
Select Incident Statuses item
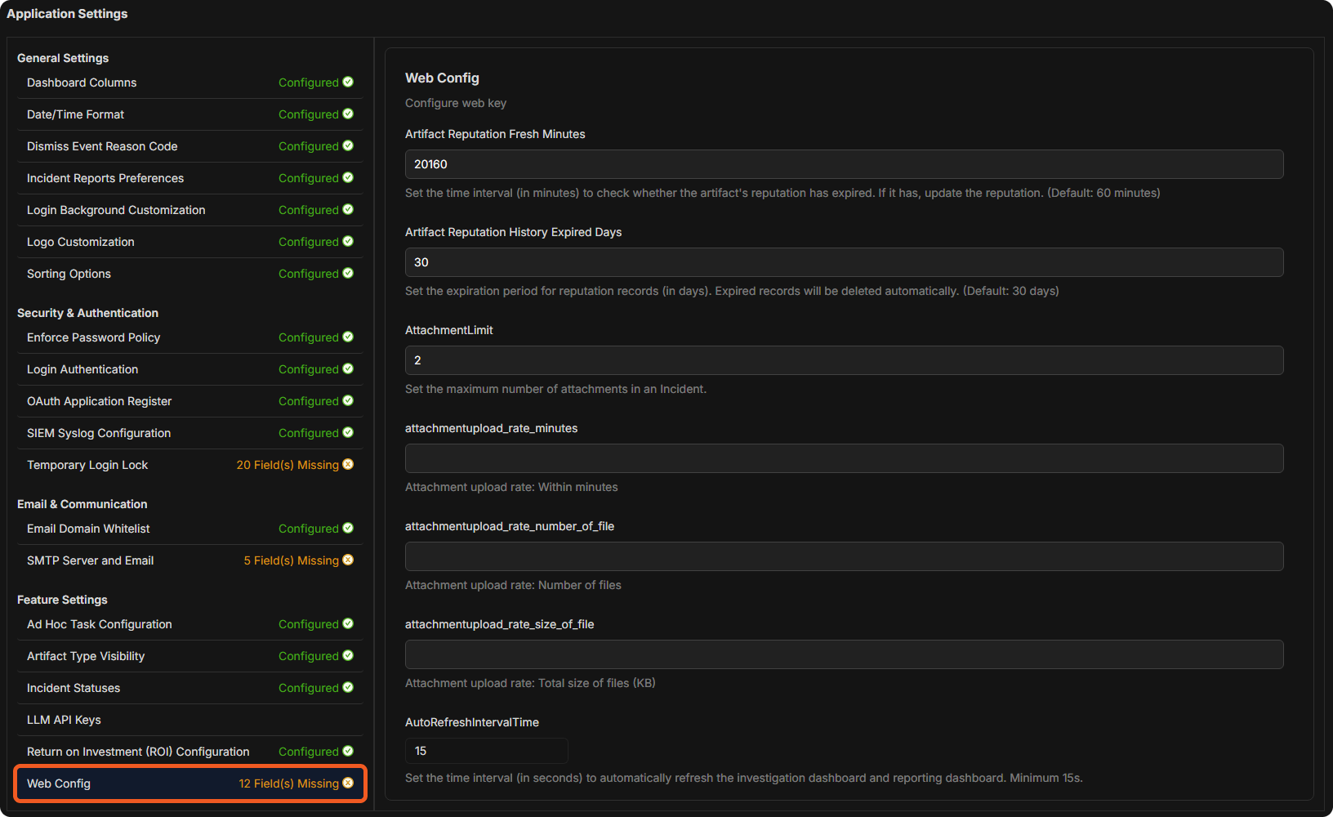189,688
